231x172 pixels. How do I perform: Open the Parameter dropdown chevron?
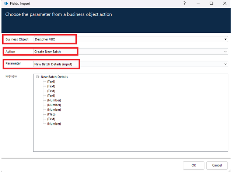[x=225, y=64]
